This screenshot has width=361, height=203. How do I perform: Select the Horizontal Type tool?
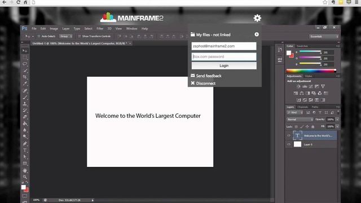click(x=25, y=151)
